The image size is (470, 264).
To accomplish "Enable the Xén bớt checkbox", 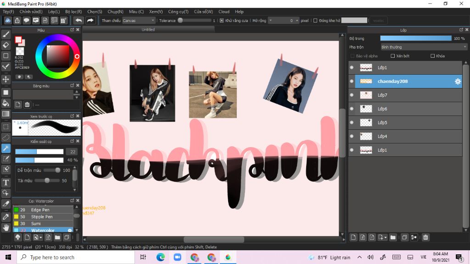I will point(393,56).
